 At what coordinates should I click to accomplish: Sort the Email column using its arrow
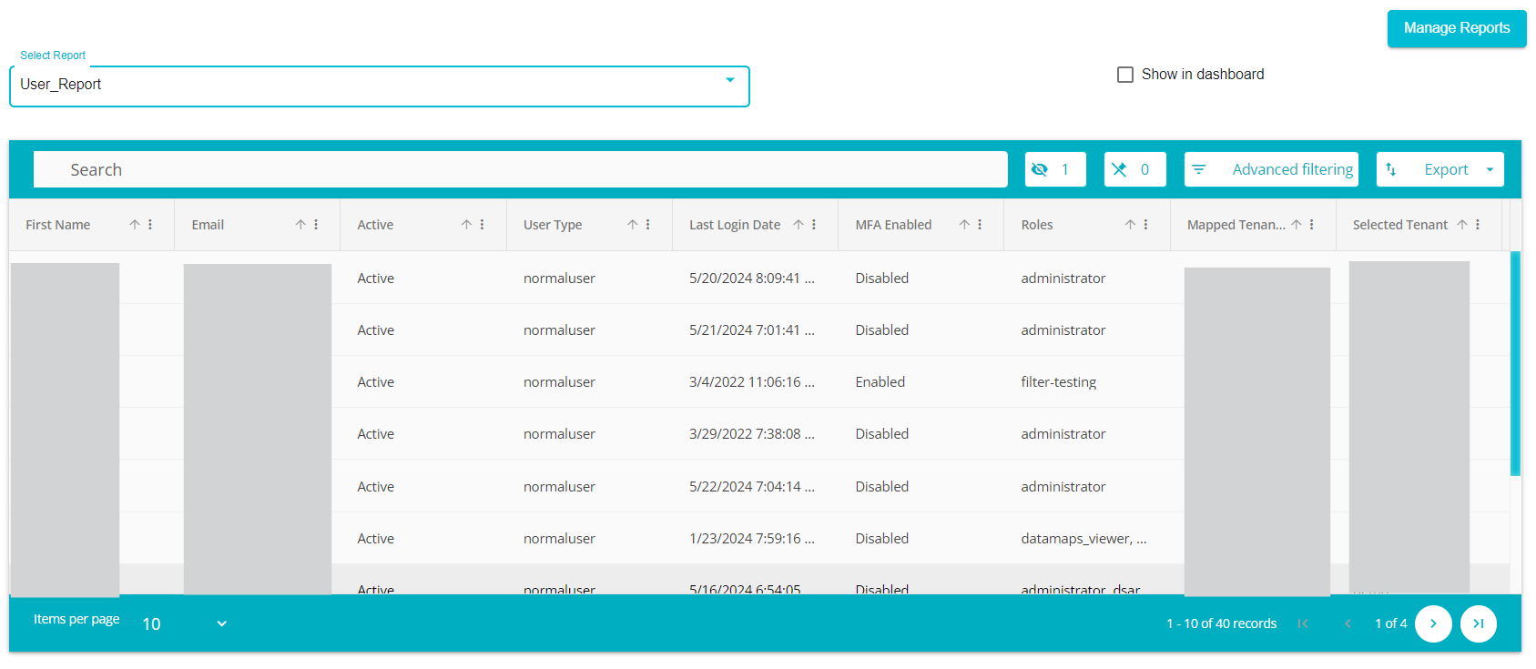coord(300,225)
